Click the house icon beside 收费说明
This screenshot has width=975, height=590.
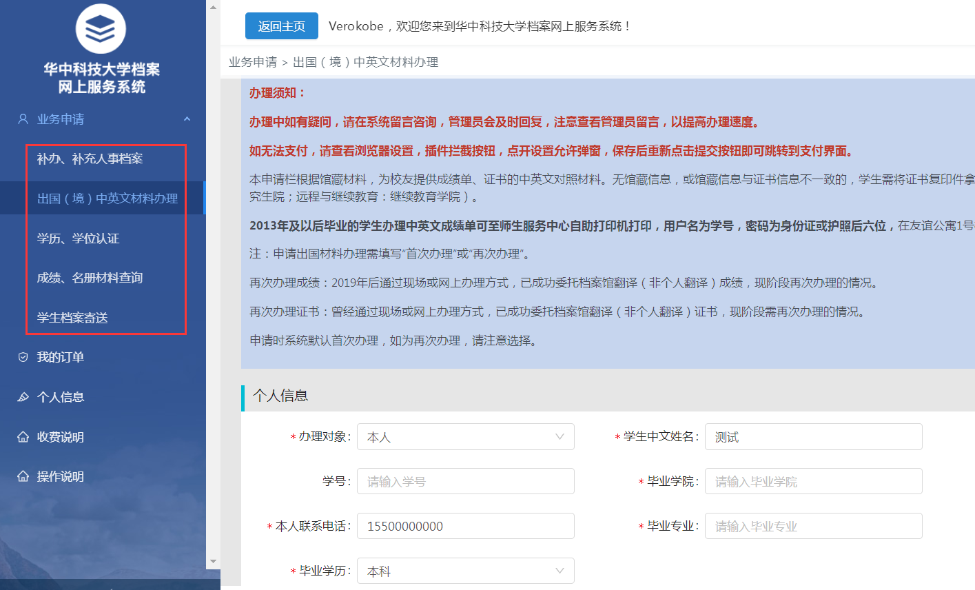coord(23,437)
